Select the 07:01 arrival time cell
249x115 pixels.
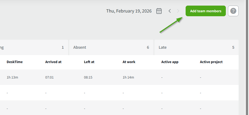pos(49,77)
